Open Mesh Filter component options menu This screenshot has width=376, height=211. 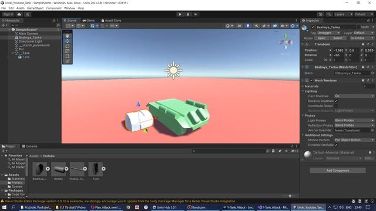373,67
